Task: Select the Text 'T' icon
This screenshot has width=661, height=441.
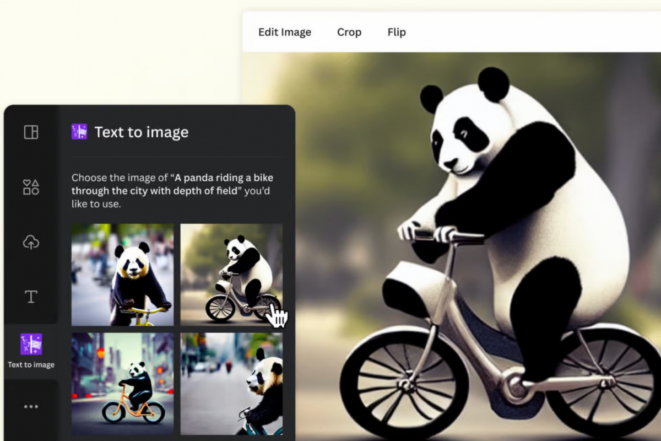Action: click(31, 297)
